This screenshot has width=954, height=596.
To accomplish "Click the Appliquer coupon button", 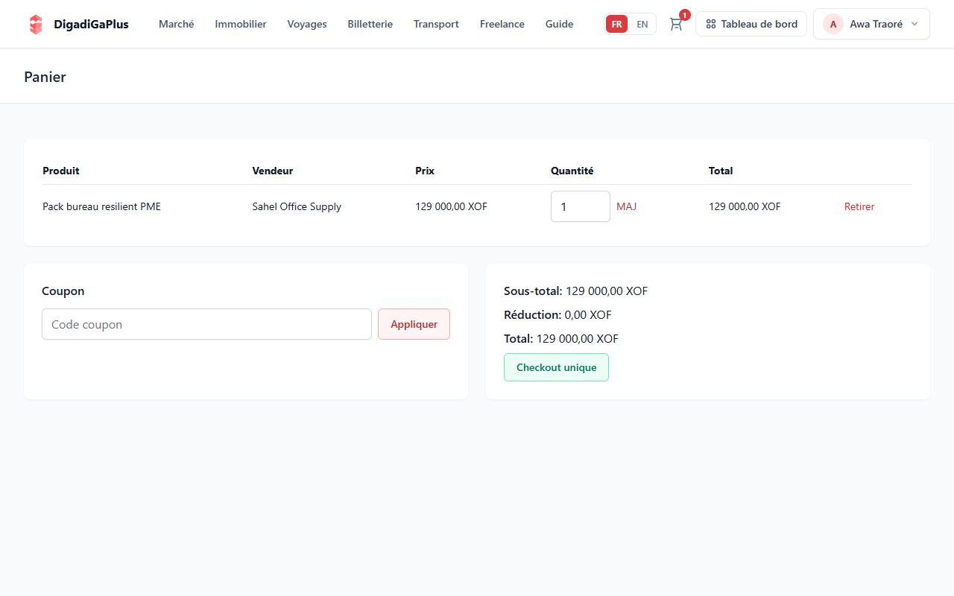I will (x=414, y=324).
